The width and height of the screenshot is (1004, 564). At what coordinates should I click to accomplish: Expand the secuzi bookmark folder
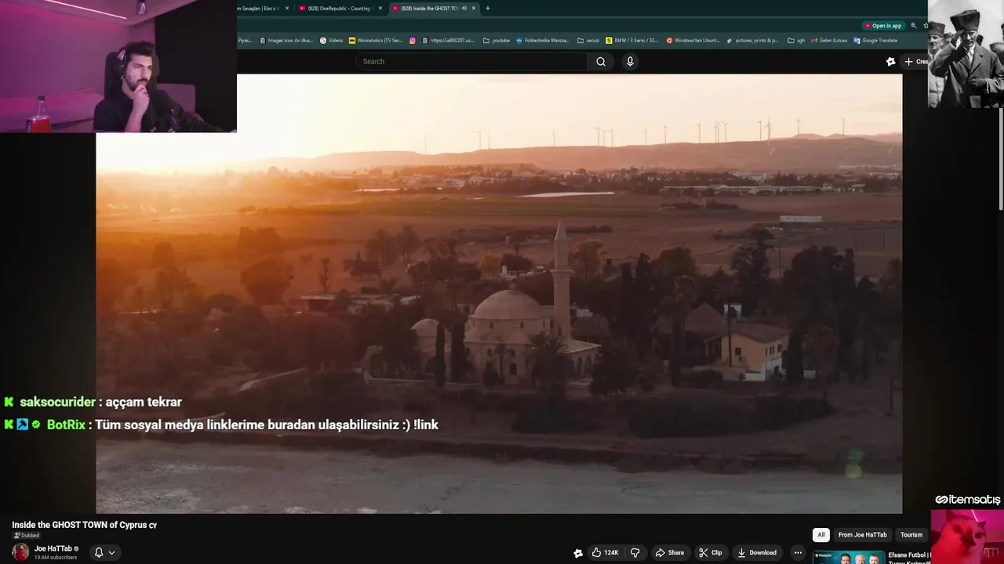588,41
